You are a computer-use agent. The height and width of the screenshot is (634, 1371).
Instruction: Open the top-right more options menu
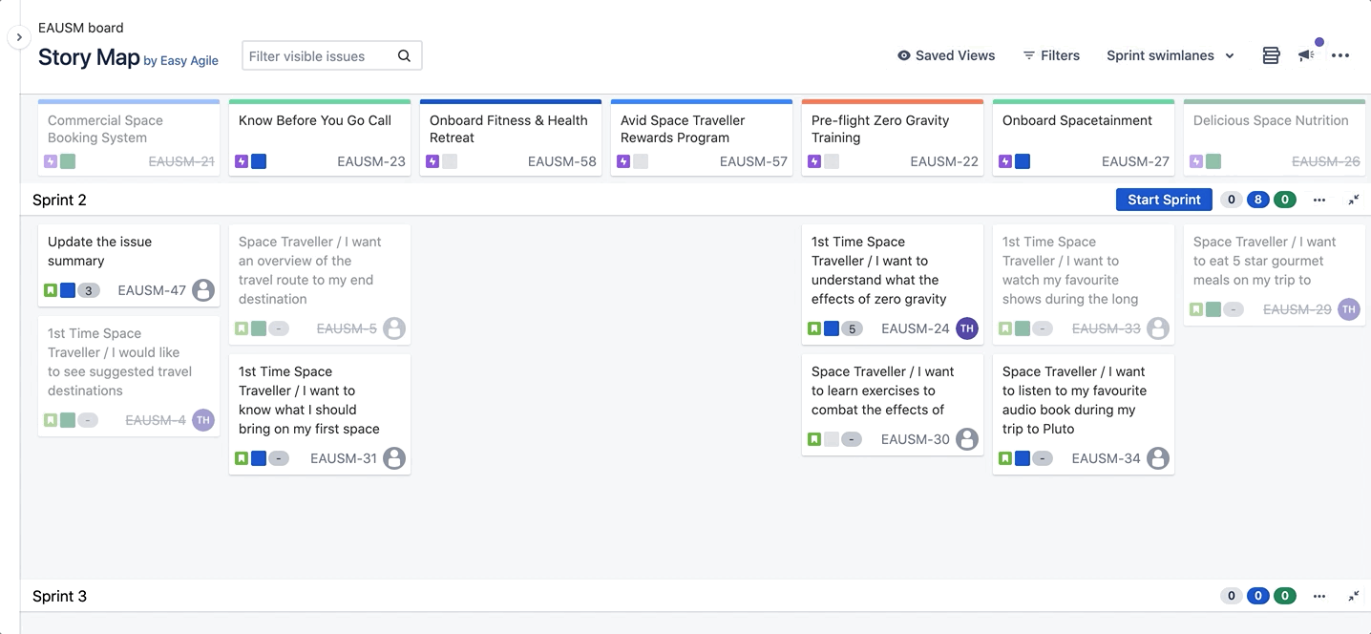coord(1340,55)
